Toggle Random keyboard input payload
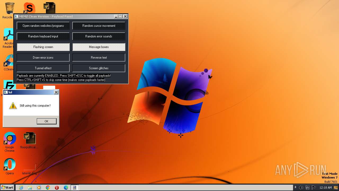The height and width of the screenshot is (191, 339). [x=43, y=36]
